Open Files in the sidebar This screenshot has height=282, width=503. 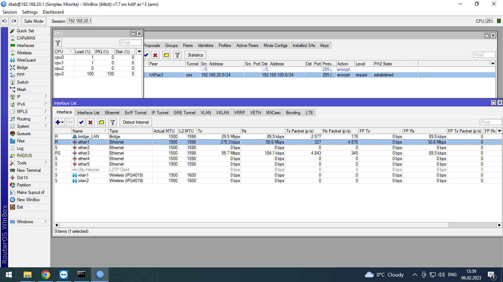pyautogui.click(x=21, y=141)
